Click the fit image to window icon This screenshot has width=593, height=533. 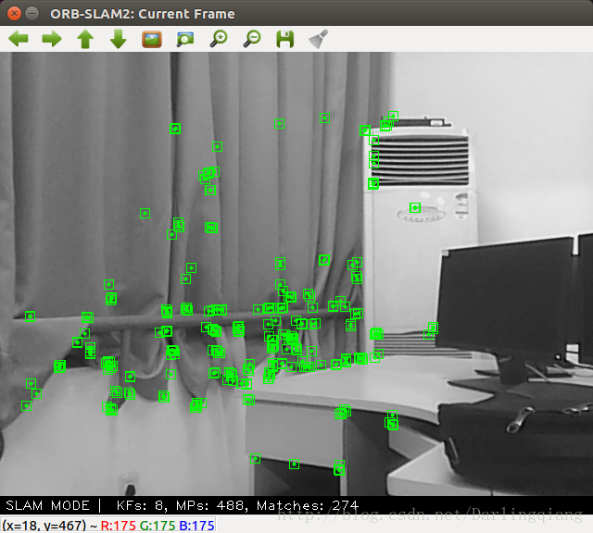185,39
